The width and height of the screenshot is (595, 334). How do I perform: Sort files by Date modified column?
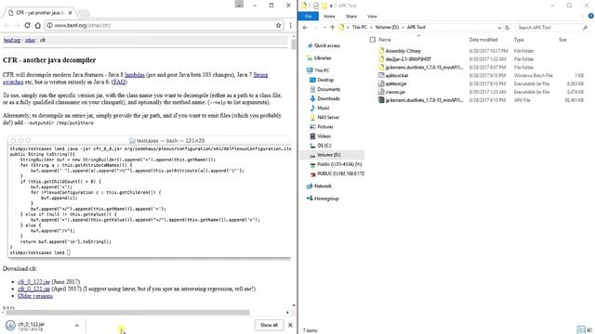pos(483,40)
